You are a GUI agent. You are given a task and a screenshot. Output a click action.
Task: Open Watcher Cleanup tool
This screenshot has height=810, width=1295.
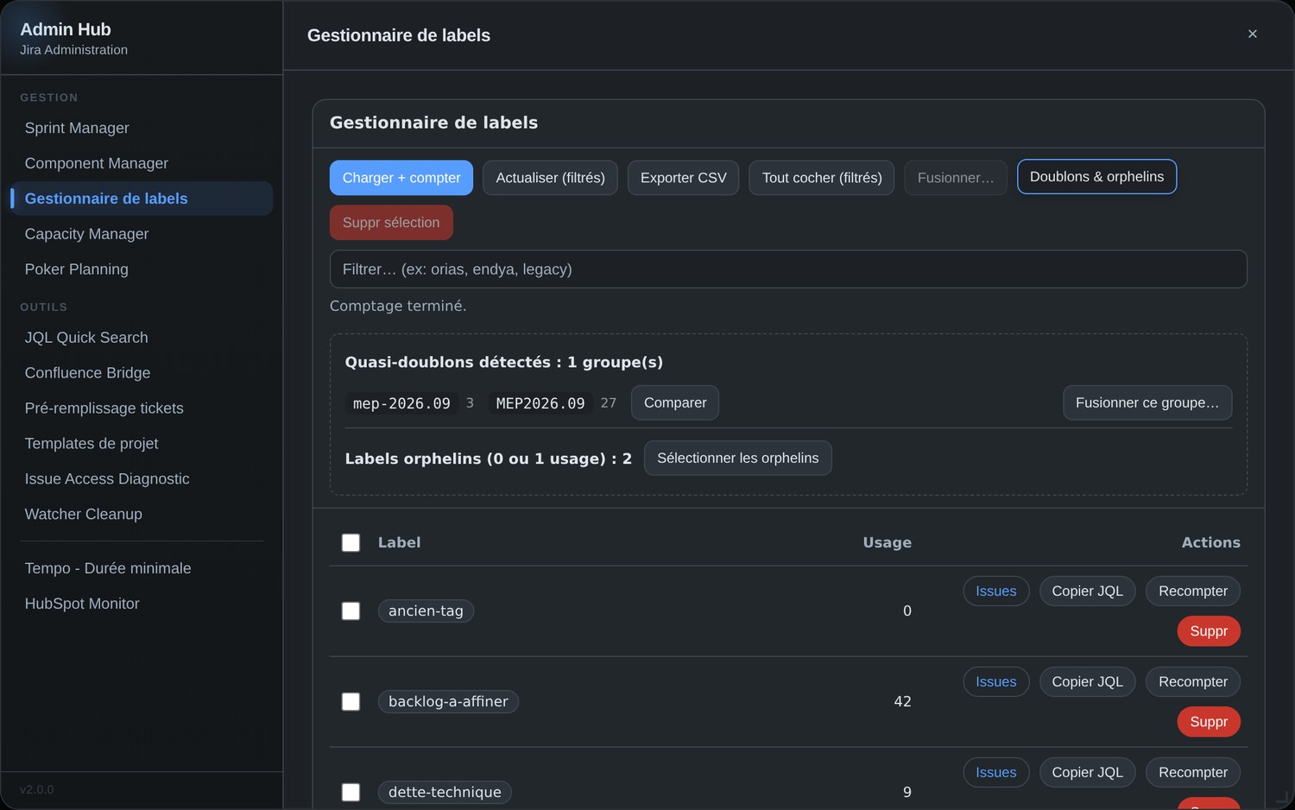tap(142, 515)
